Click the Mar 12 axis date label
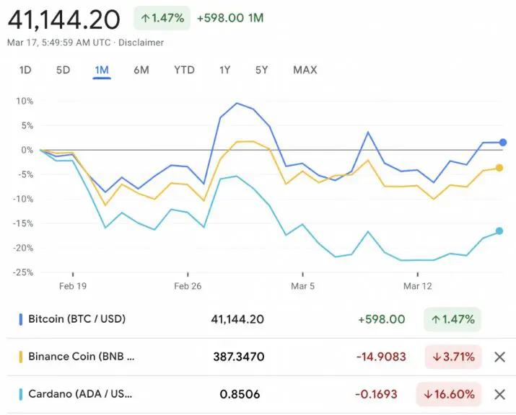The height and width of the screenshot is (415, 516). coord(418,286)
